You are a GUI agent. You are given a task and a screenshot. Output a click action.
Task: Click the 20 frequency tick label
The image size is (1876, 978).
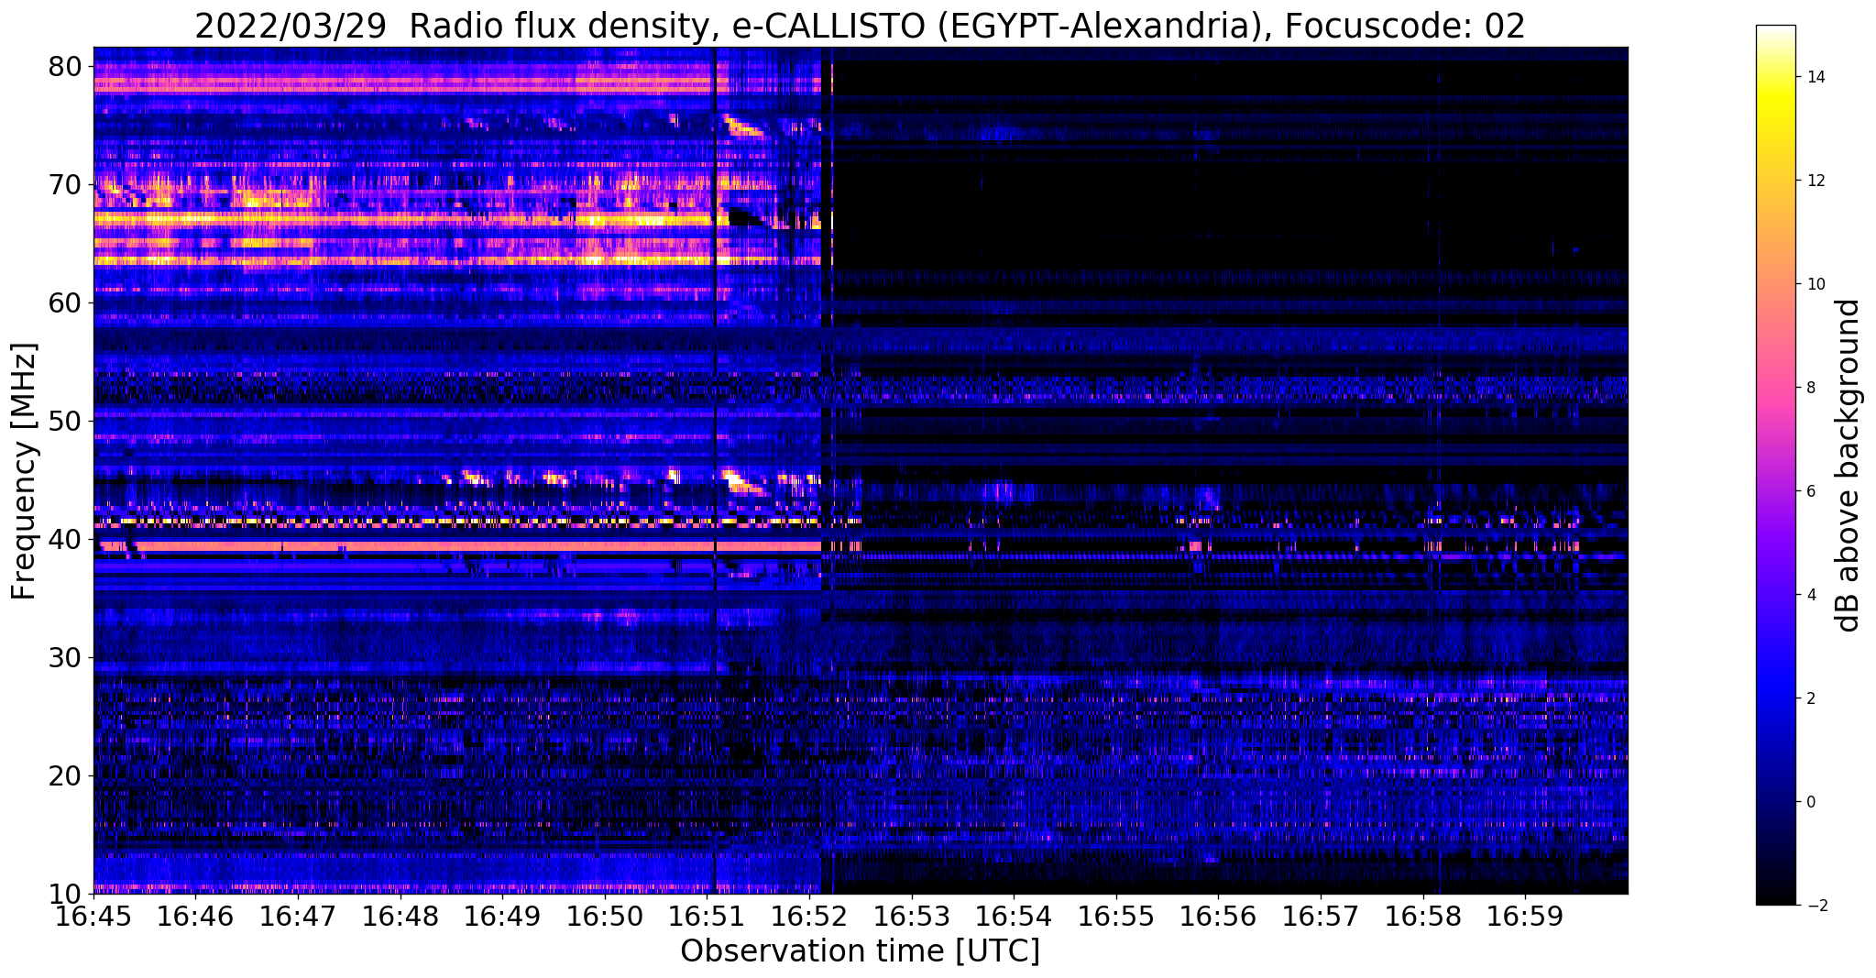click(67, 776)
